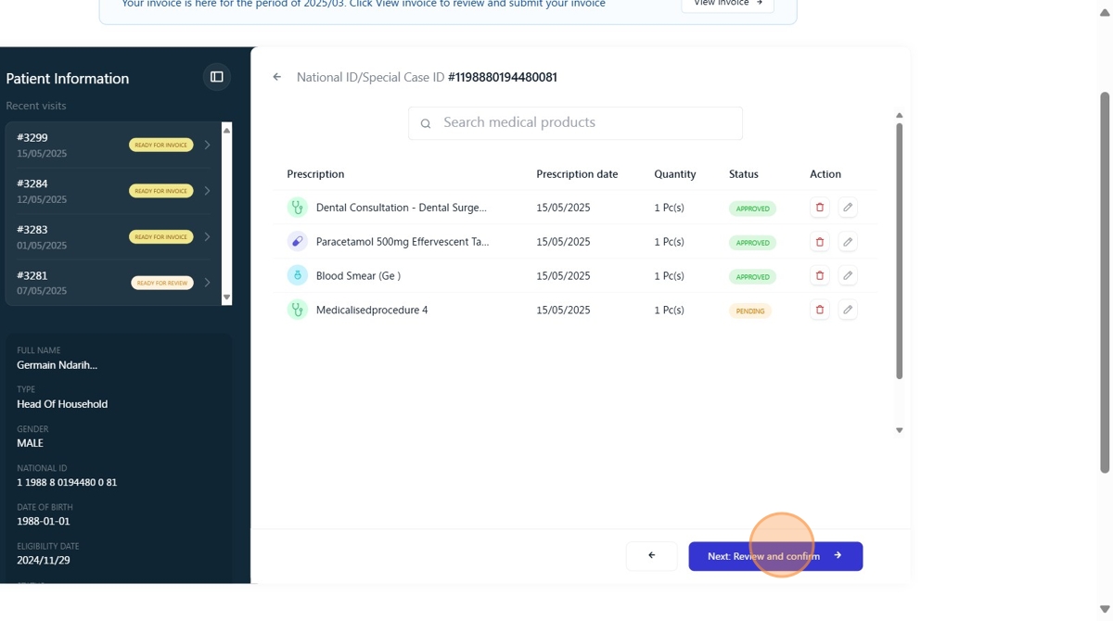Click down arrow of recent visits scrollbar
1113x621 pixels.
click(x=226, y=298)
